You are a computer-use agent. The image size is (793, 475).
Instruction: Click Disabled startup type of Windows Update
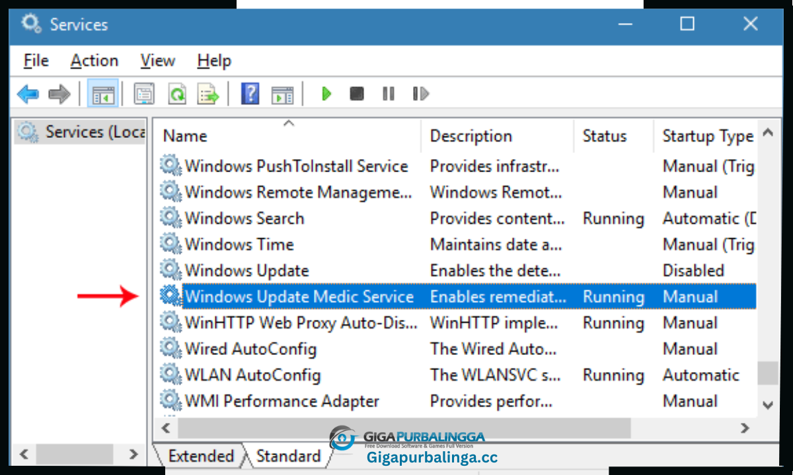tap(693, 270)
